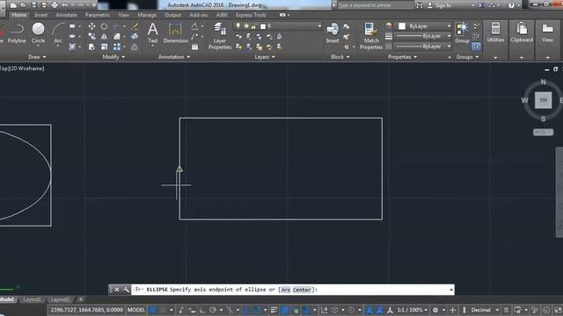Click Match Properties tool
This screenshot has height=316, width=563.
tap(371, 36)
